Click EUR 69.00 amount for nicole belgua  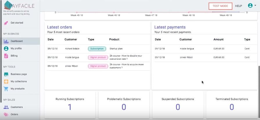[219, 49]
